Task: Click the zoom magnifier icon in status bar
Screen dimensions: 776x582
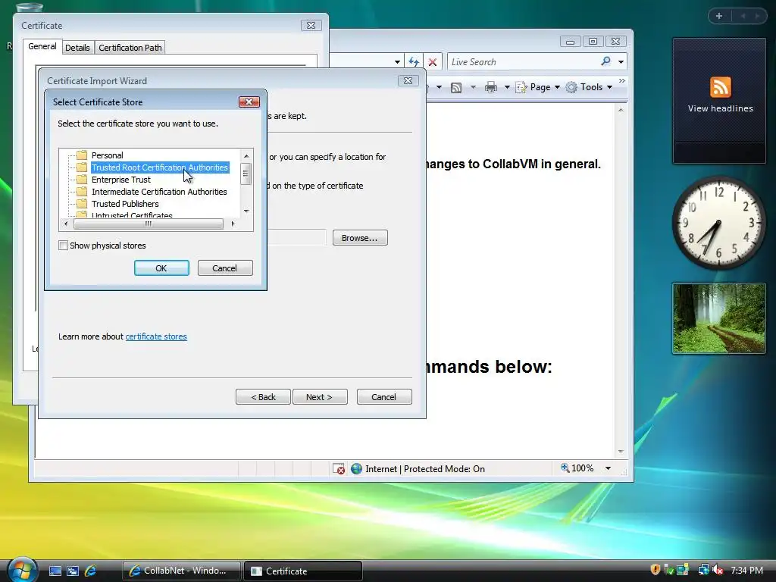Action: [565, 468]
